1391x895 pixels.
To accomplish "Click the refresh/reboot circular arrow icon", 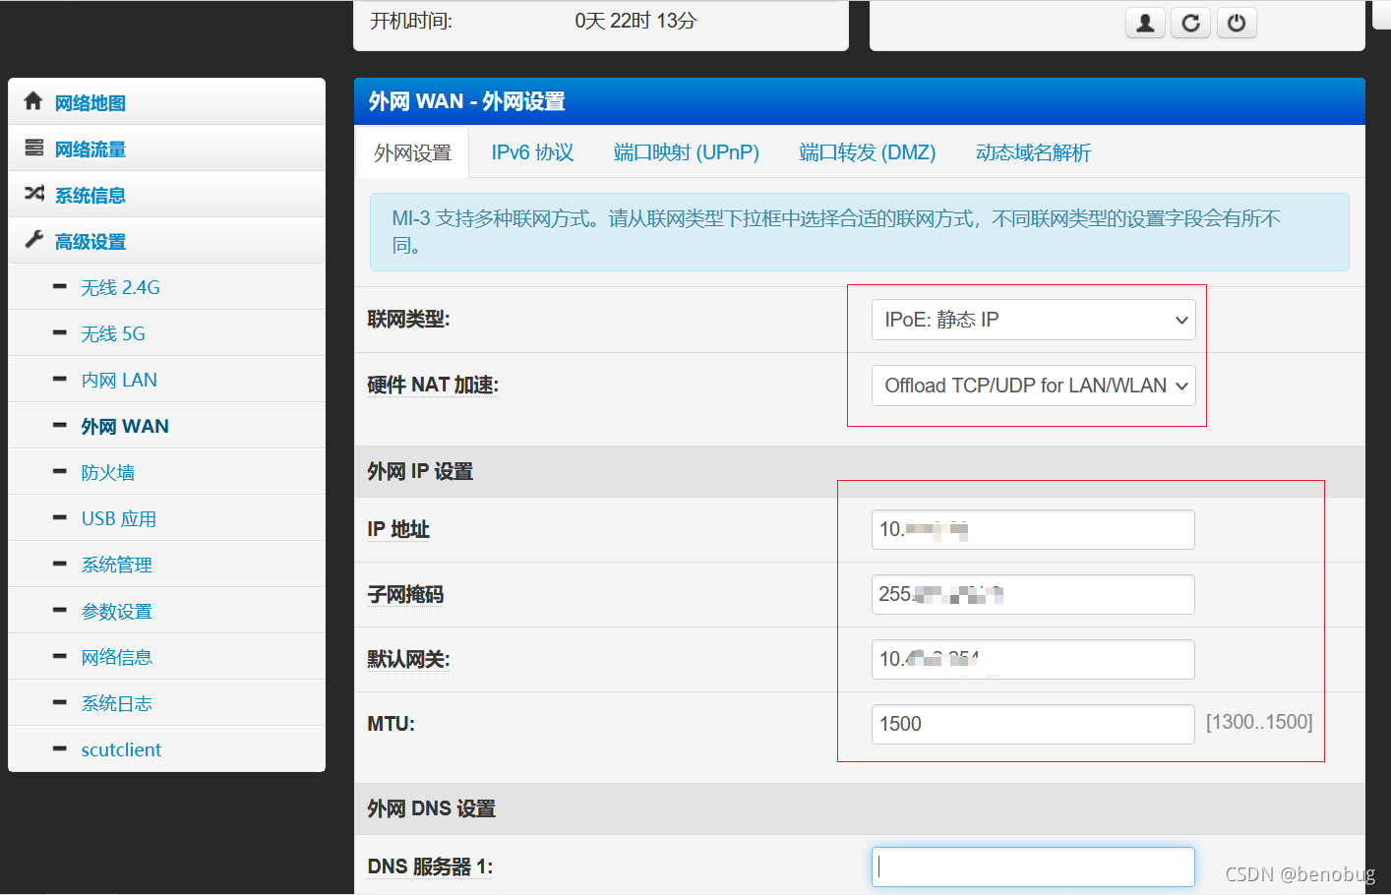I will point(1190,23).
